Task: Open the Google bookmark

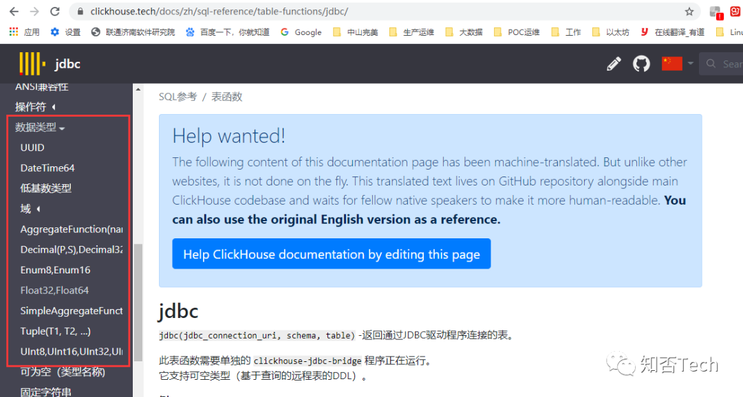Action: click(x=301, y=32)
